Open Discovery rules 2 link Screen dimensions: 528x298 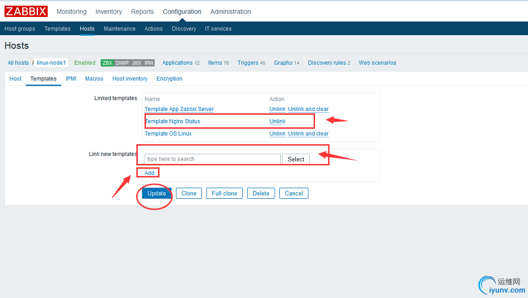[329, 63]
